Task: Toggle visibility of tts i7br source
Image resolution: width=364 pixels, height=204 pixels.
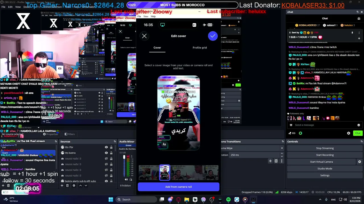Action: tap(106, 147)
